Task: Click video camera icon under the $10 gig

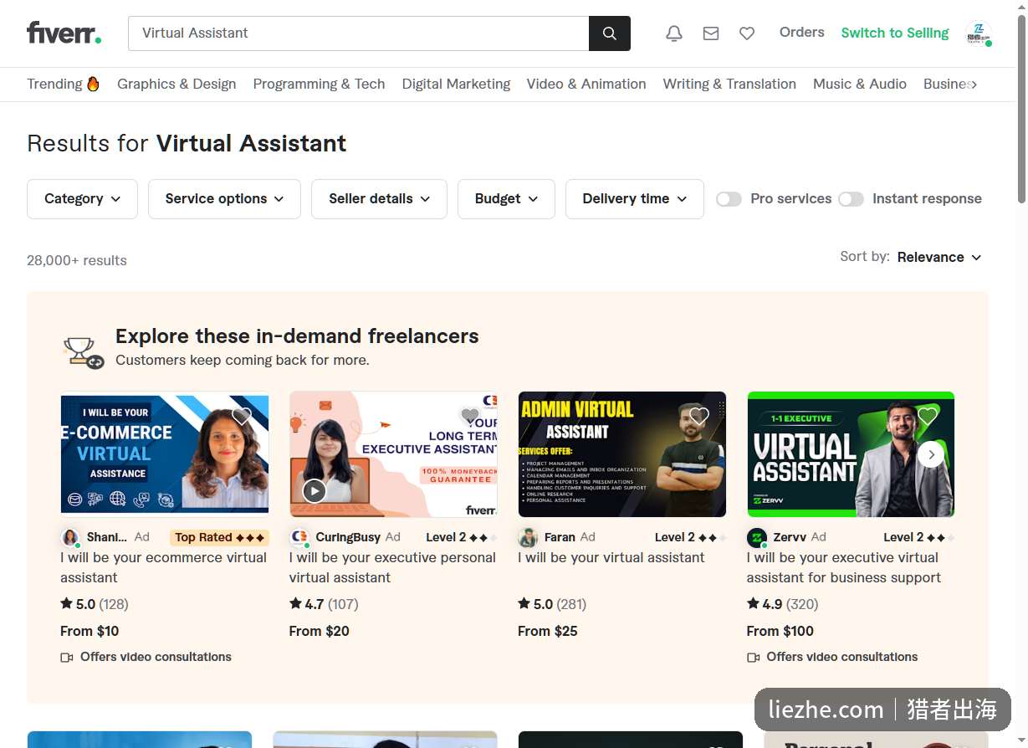Action: [67, 658]
